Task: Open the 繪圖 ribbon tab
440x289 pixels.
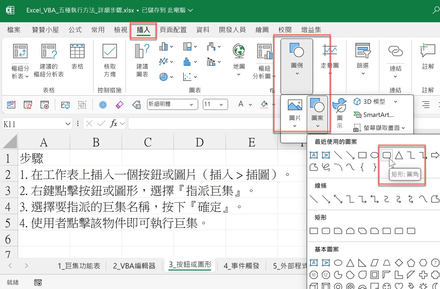Action: [x=262, y=30]
